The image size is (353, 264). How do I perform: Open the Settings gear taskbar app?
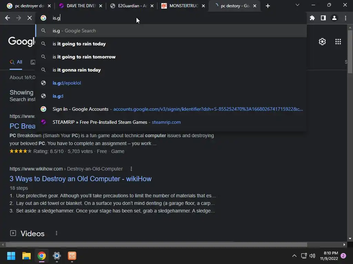57,256
